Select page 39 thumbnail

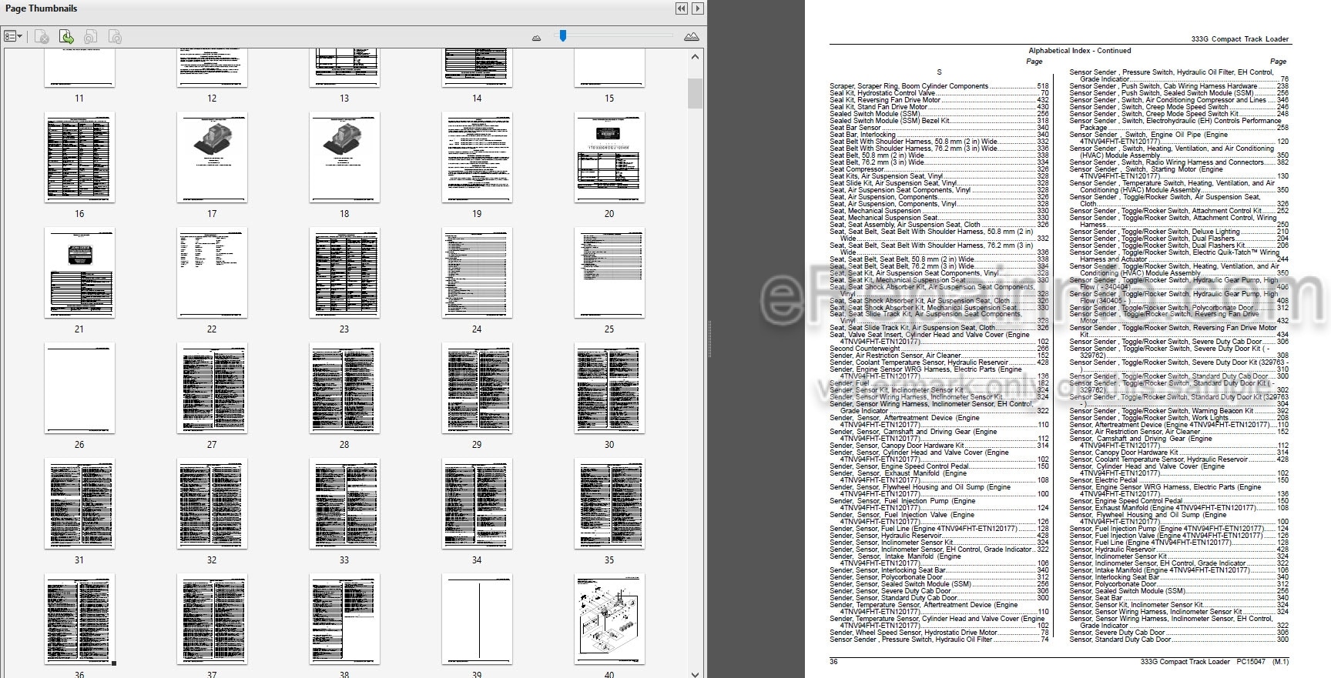click(x=477, y=619)
